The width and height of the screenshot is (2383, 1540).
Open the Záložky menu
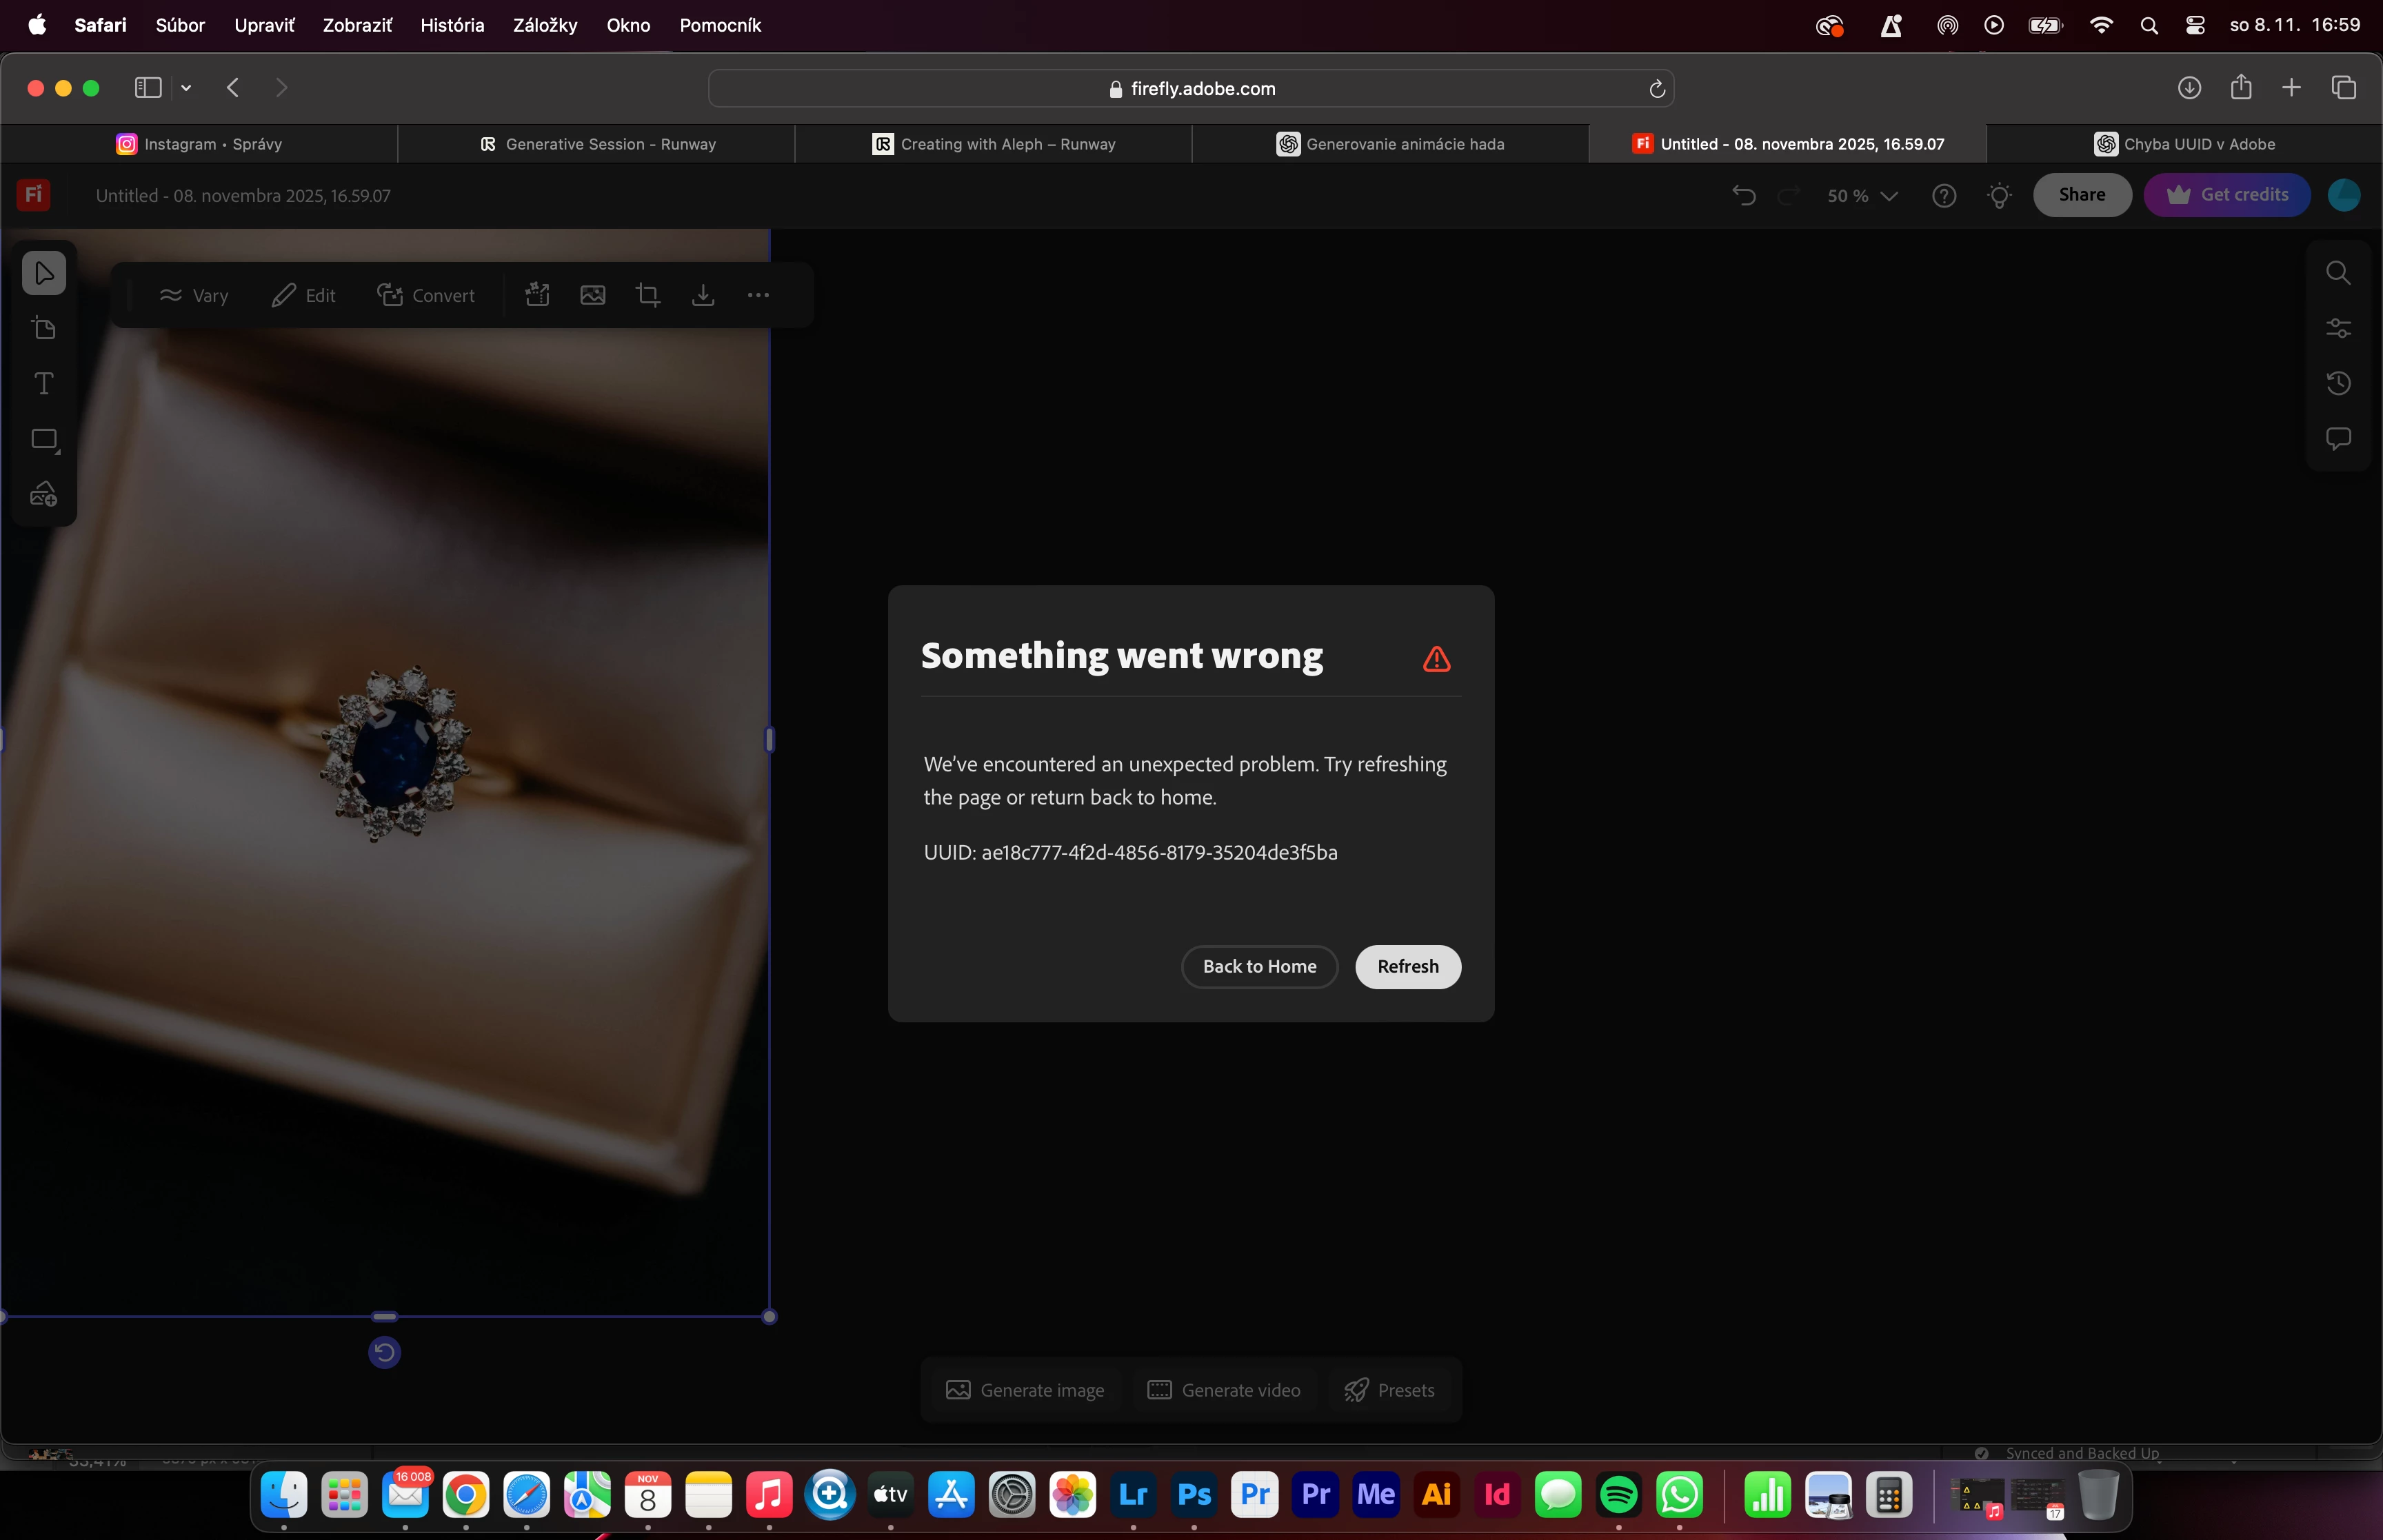point(544,25)
